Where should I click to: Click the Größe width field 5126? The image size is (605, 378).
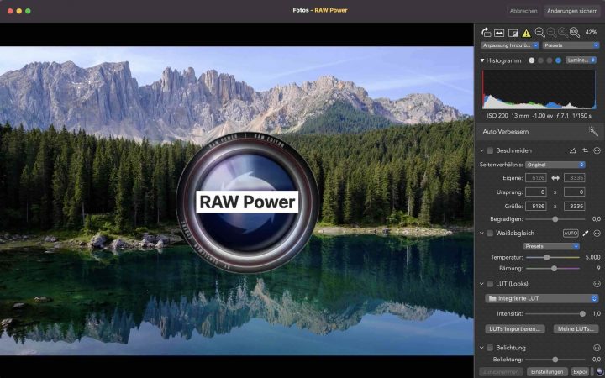tap(536, 207)
